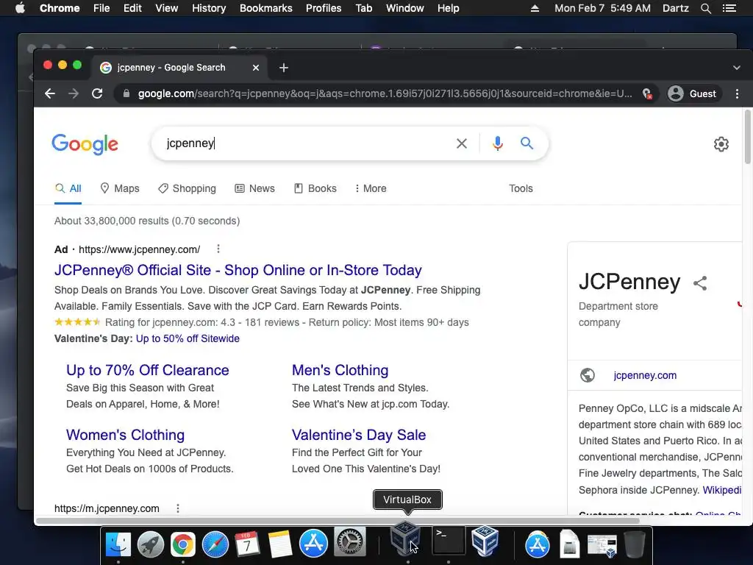The width and height of the screenshot is (753, 565).
Task: Open Terminal from the Dock
Action: point(449,541)
